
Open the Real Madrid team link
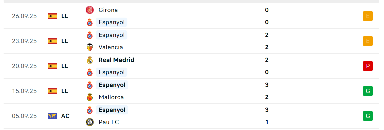point(116,60)
